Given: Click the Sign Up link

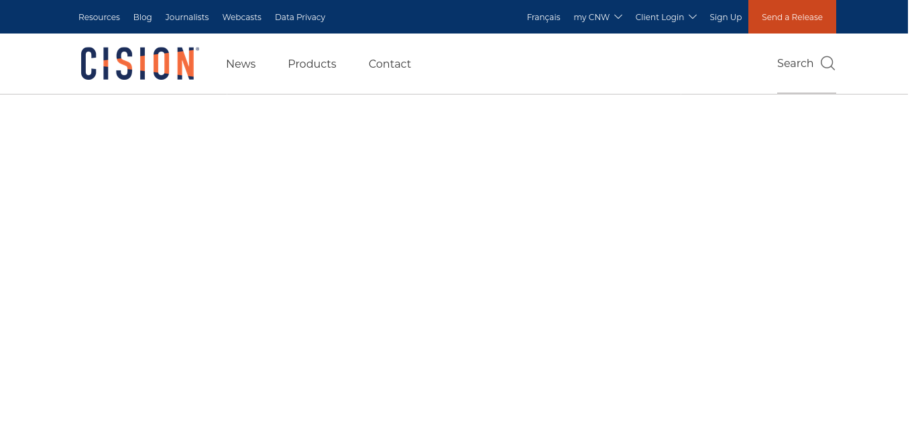Looking at the screenshot, I should (x=726, y=17).
